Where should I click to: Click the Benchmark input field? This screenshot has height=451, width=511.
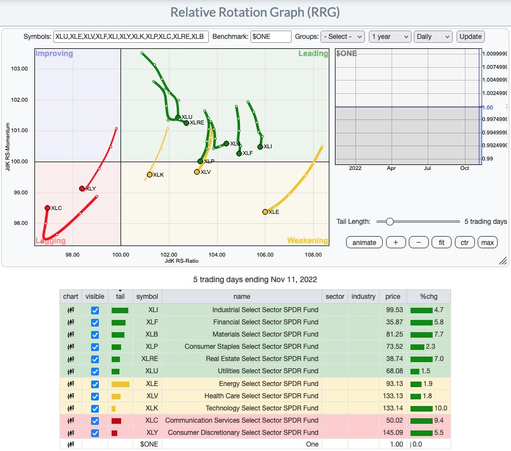pos(271,37)
